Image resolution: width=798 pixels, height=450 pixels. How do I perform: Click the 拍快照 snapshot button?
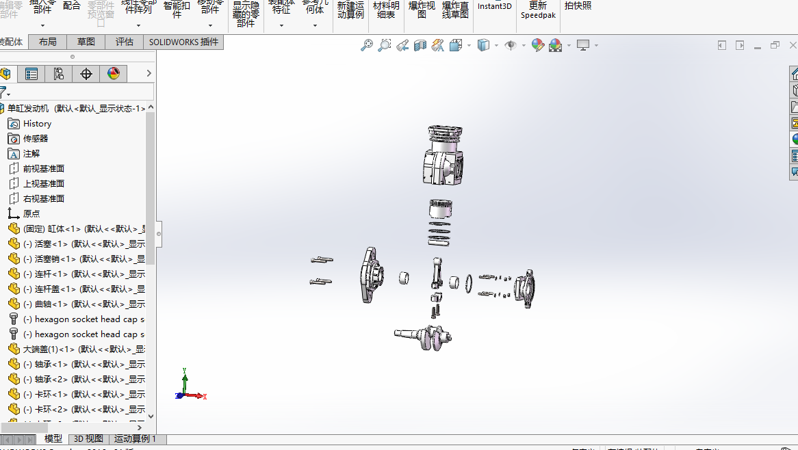tap(578, 6)
